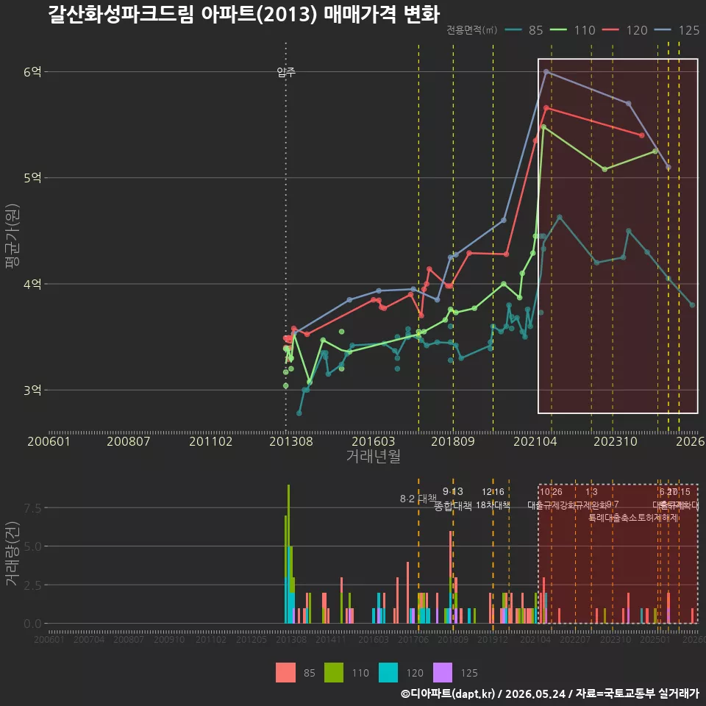Click the 1·3 policy label
Image resolution: width=706 pixels, height=706 pixels.
tap(591, 492)
